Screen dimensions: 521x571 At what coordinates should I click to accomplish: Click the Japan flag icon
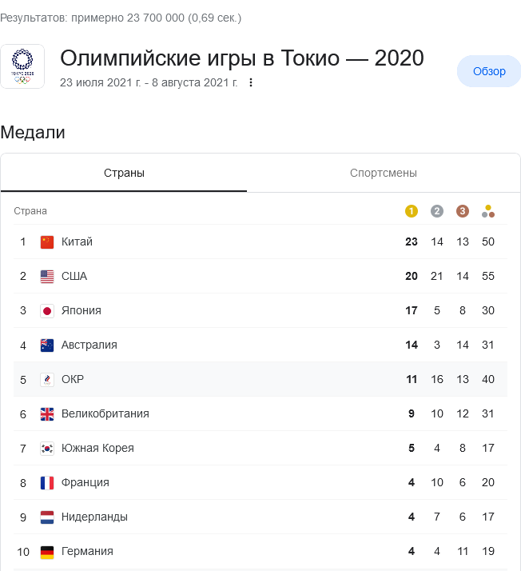(47, 311)
